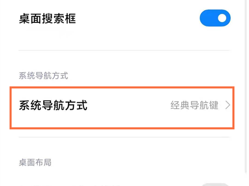Click the gray 系统导航方式 section header
Screen dimensions: 249x186
[x=43, y=76]
